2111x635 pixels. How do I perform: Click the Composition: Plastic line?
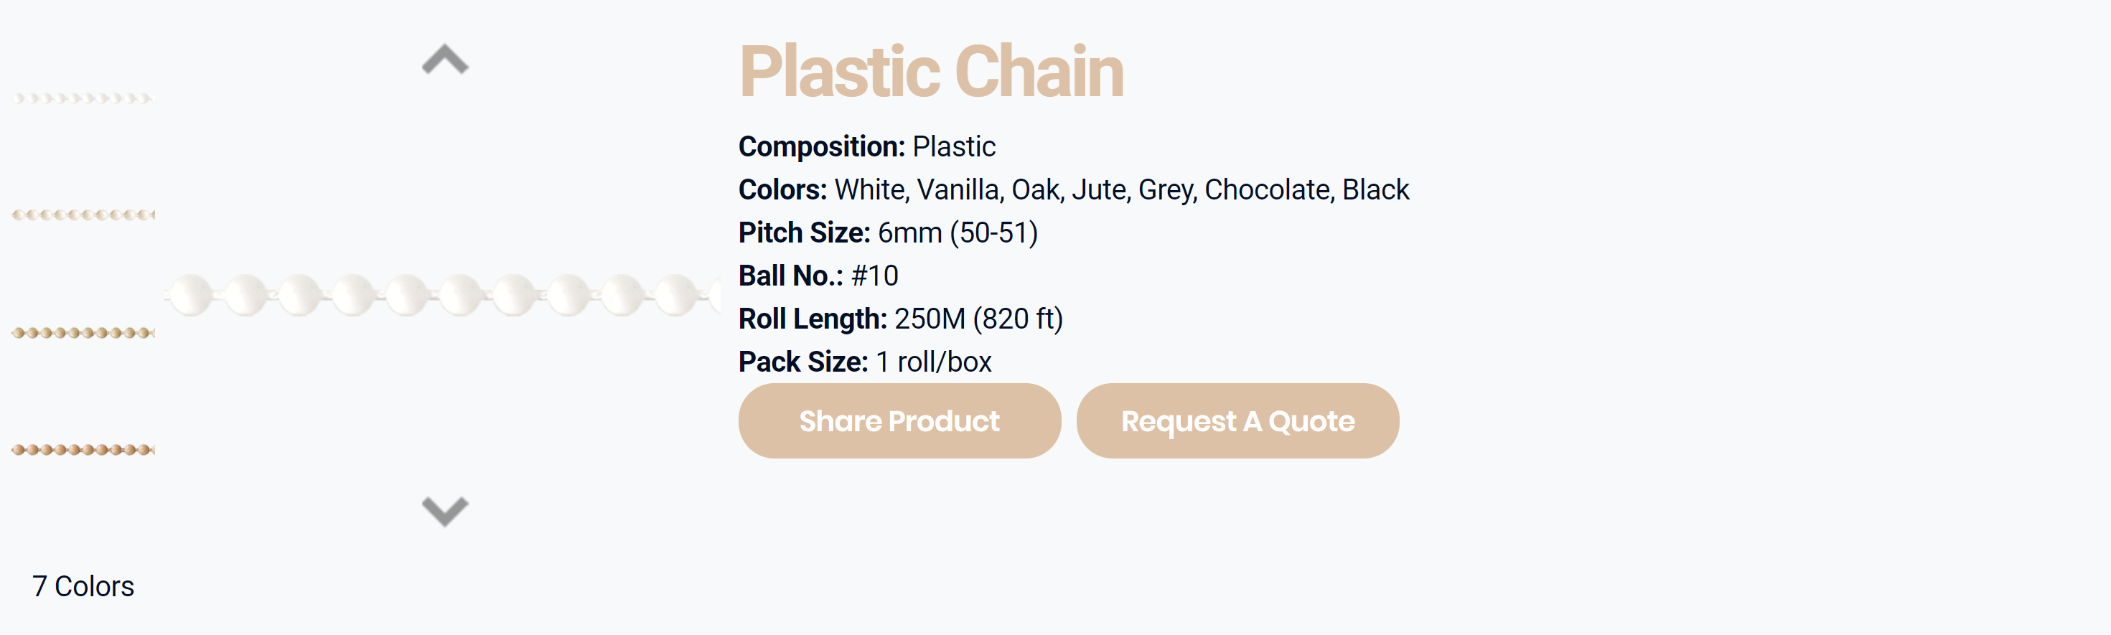[867, 146]
